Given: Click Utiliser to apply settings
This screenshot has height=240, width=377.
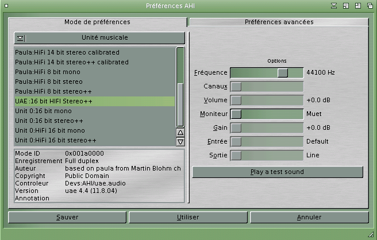Looking at the screenshot, I should (188, 217).
